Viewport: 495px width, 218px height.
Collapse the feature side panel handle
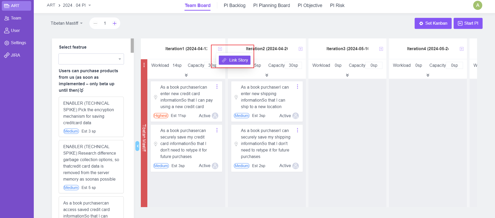[x=137, y=146]
